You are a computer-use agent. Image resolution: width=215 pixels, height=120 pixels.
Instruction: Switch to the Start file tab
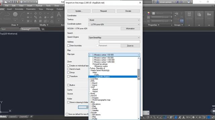3,29
